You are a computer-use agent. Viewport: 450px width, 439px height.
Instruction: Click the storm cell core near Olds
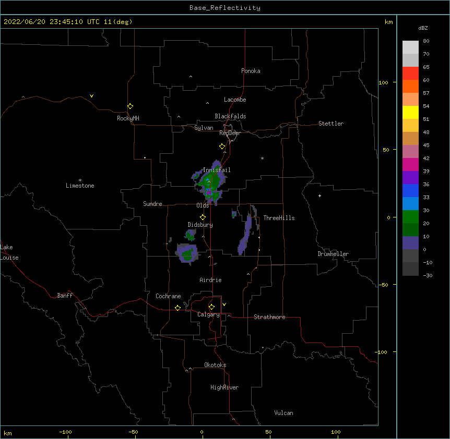[209, 192]
